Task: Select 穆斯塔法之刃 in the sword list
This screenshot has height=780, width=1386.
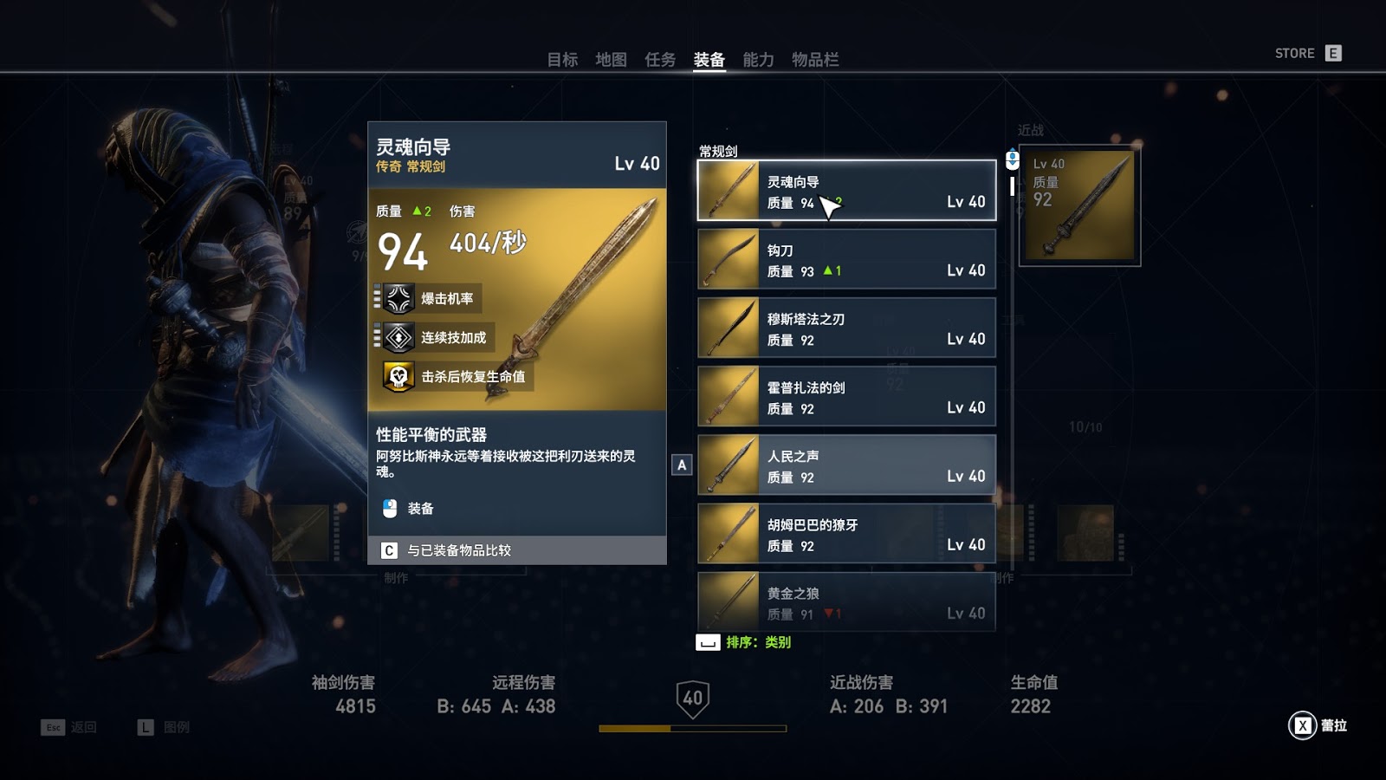Action: (x=846, y=328)
